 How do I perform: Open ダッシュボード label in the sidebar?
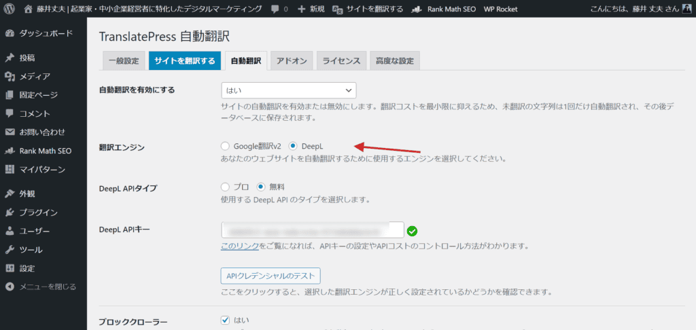point(46,34)
